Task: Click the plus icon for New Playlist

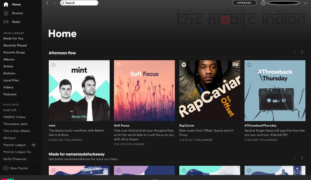Action: tap(6, 168)
